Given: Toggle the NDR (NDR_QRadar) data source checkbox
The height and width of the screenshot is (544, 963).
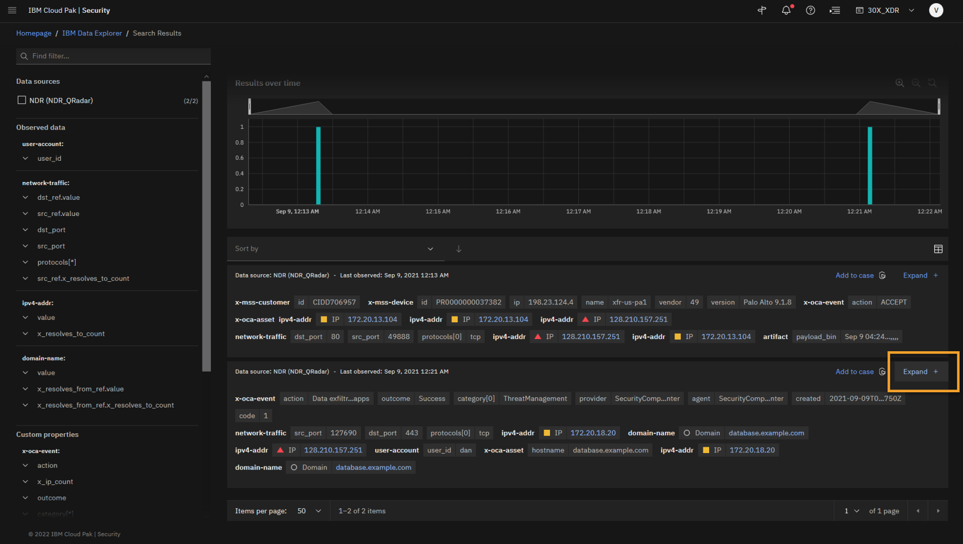Looking at the screenshot, I should coord(22,100).
